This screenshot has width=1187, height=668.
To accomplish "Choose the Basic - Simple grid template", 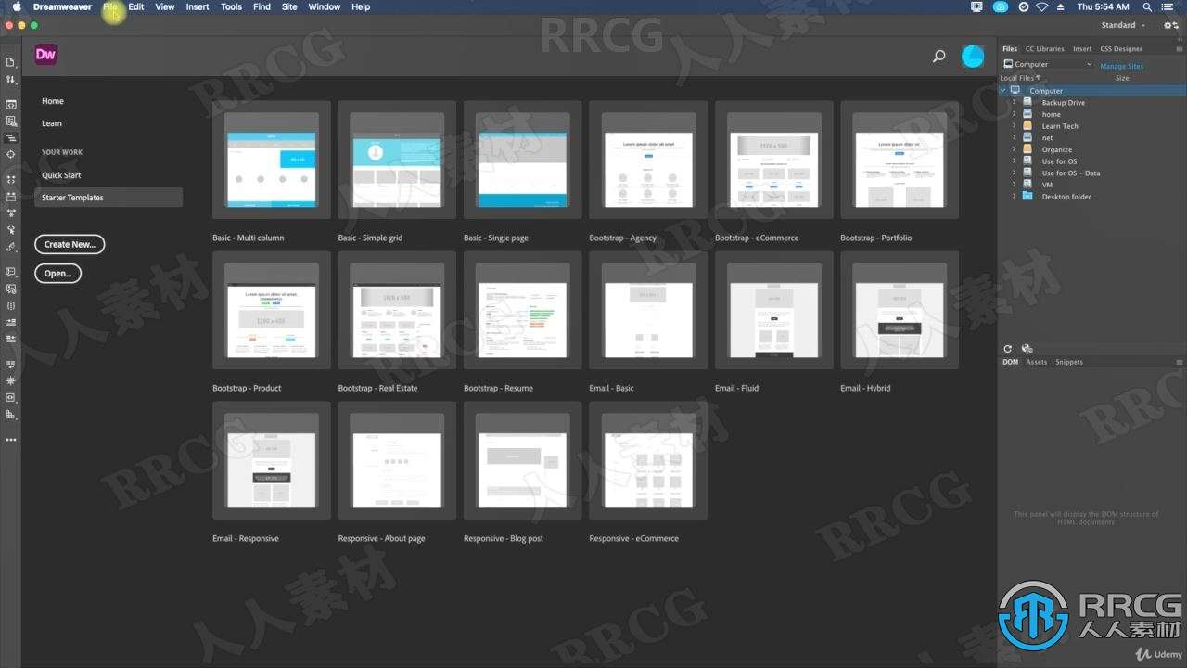I will pos(397,160).
